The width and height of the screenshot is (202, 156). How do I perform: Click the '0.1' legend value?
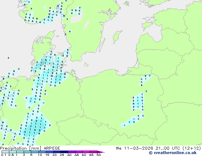pyautogui.click(x=4, y=155)
